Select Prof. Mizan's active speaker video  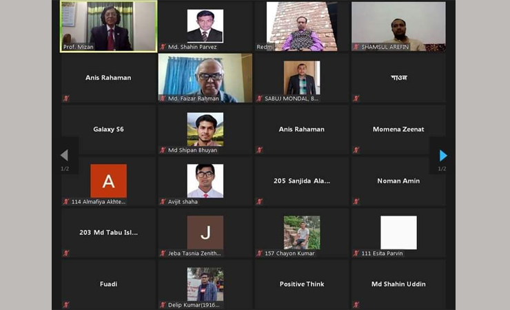(109, 26)
